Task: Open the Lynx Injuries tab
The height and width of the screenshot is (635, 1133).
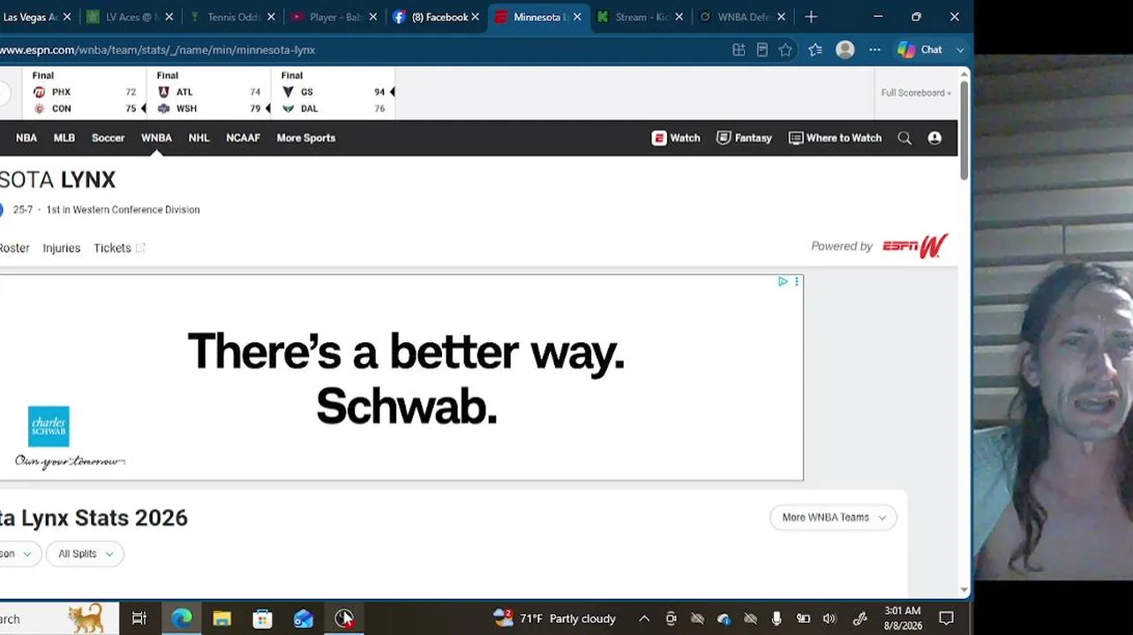Action: 62,248
